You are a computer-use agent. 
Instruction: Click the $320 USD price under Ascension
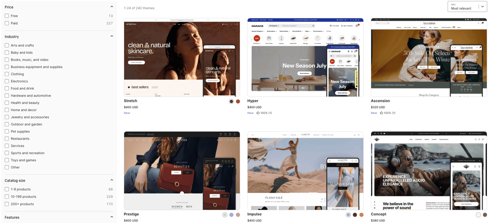point(378,107)
